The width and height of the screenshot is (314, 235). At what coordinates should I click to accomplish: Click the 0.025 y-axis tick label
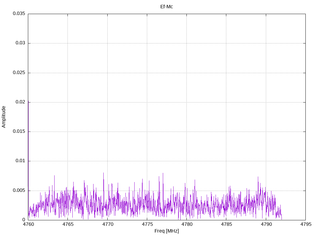[19, 73]
